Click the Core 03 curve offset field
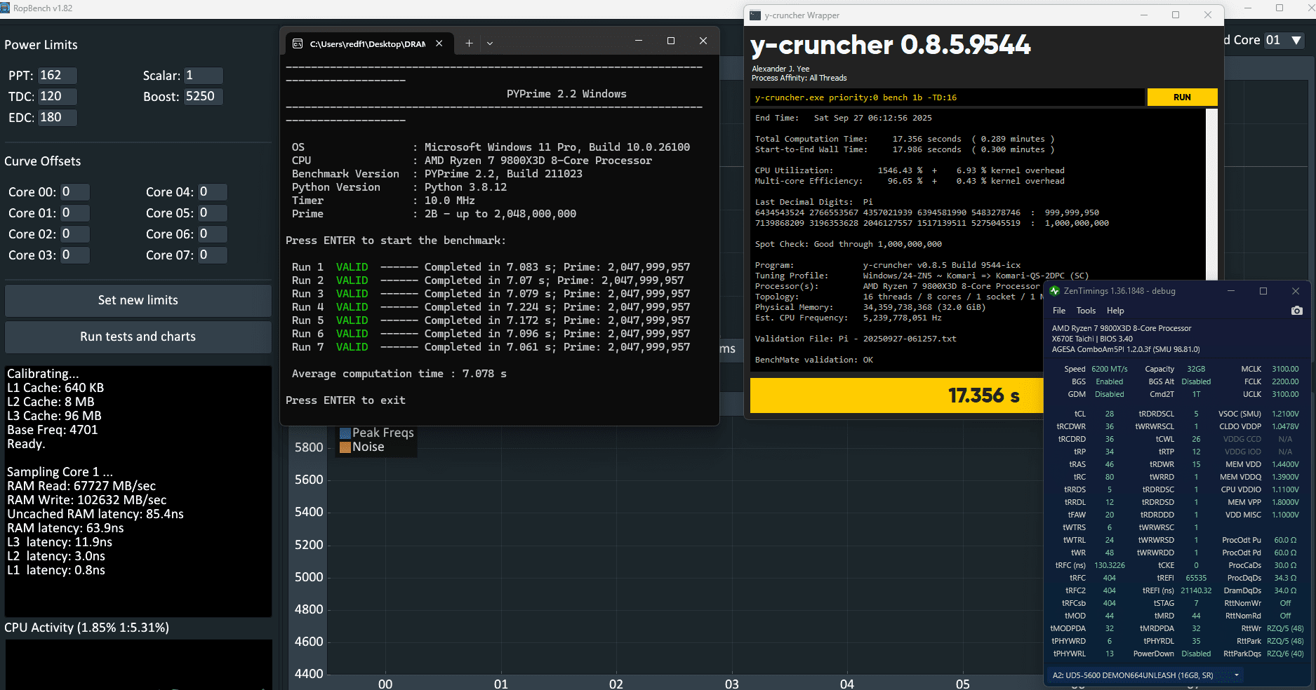The image size is (1316, 690). pos(74,255)
